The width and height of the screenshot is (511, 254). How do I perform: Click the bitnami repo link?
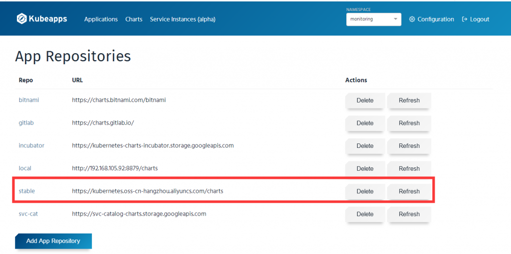(x=28, y=100)
